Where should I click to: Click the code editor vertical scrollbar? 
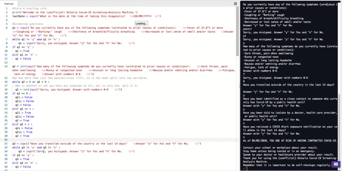coord(238,31)
